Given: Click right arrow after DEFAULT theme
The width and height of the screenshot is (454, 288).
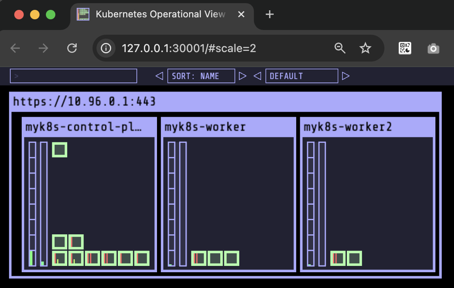Looking at the screenshot, I should tap(346, 76).
